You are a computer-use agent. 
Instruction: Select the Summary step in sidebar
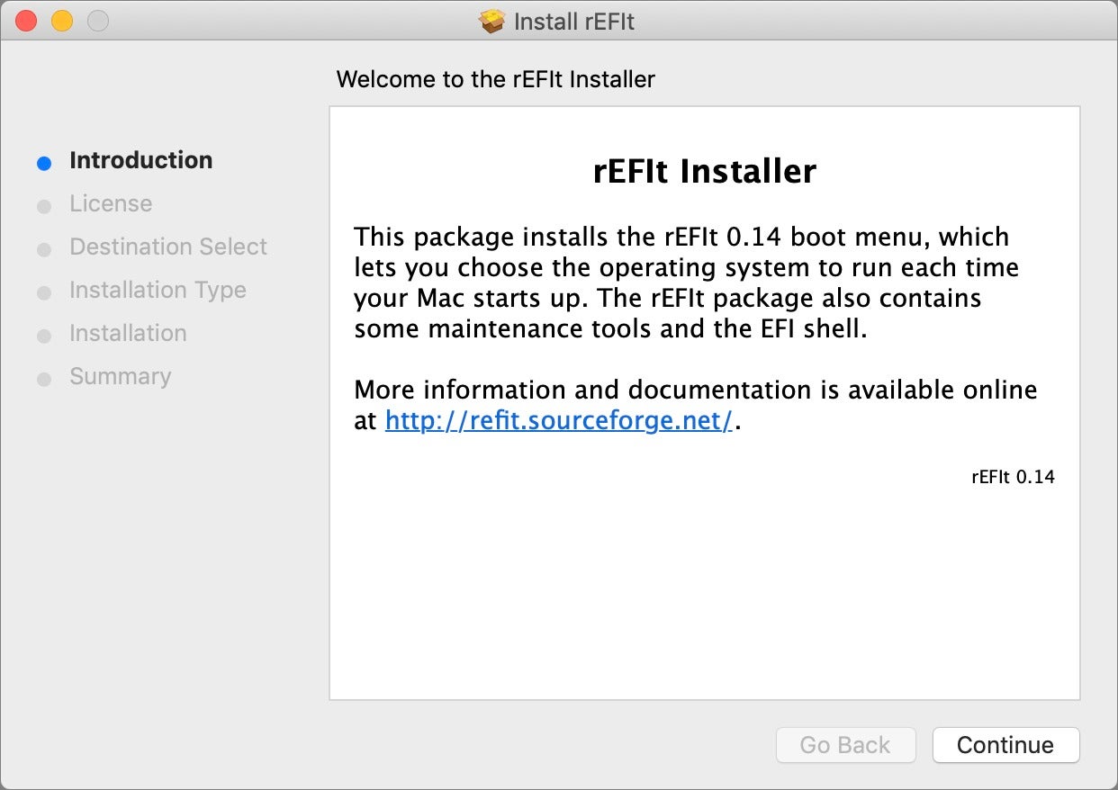120,376
